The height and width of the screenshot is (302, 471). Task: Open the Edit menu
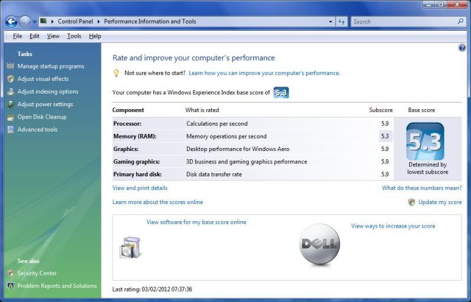(34, 36)
